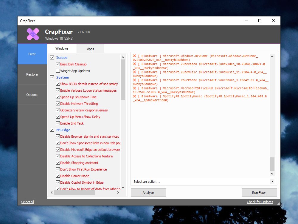Click the v1.6.300 version label
Image resolution: width=298 pixels, height=224 pixels.
tap(84, 32)
